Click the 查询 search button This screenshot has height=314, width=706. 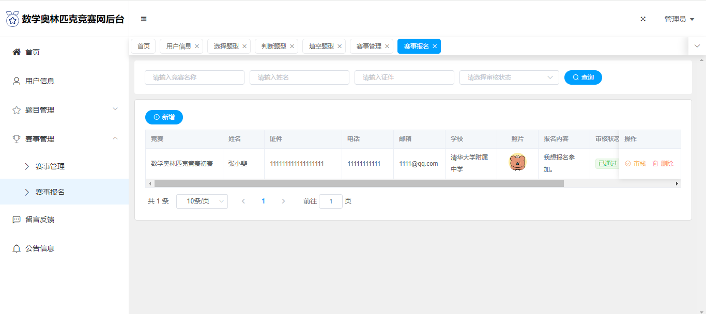coord(583,77)
